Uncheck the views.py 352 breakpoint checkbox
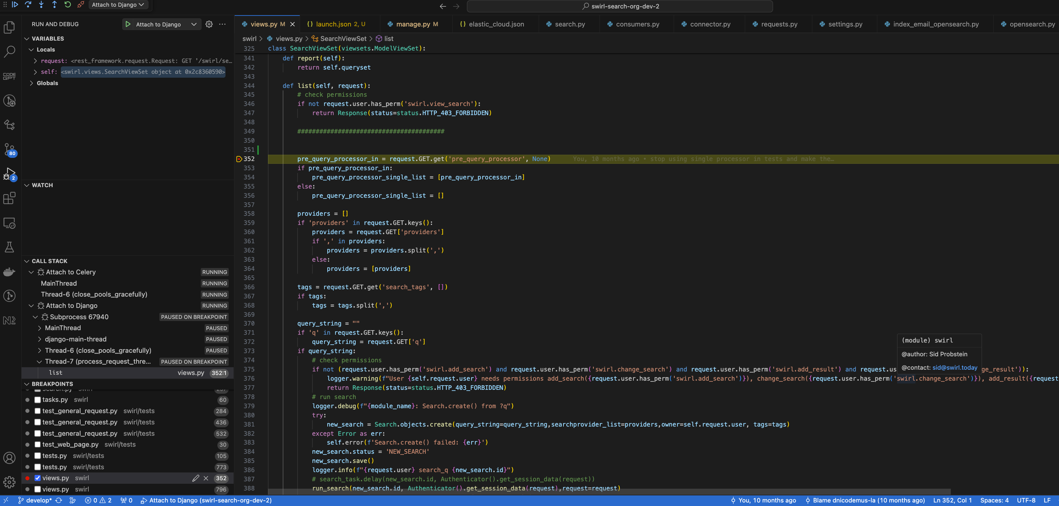 click(x=37, y=478)
